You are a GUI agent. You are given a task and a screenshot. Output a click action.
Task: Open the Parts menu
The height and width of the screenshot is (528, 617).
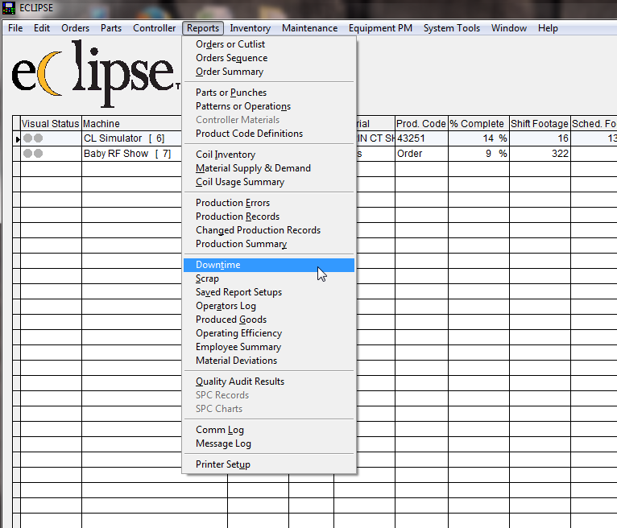111,28
